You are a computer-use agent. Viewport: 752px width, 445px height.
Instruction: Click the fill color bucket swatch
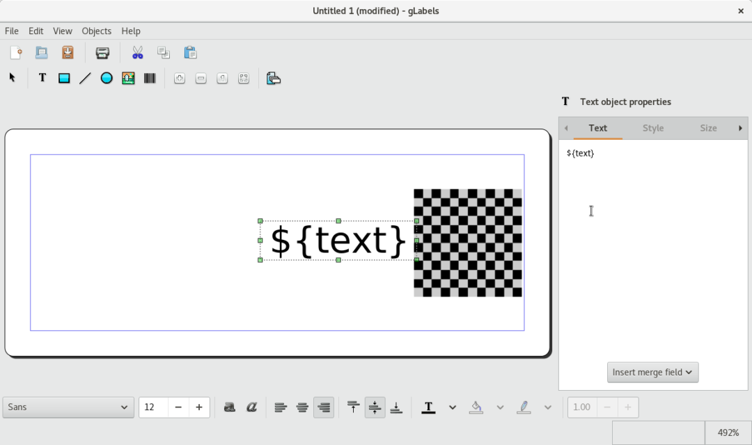pyautogui.click(x=476, y=407)
